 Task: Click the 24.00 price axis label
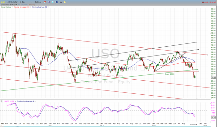coord(213,98)
